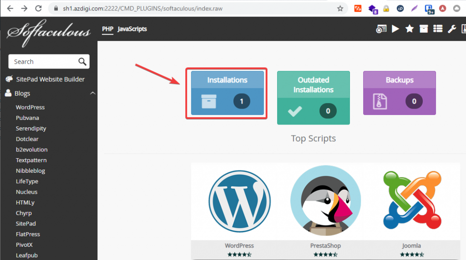Click the PrestaShop star rating
The height and width of the screenshot is (260, 466).
pyautogui.click(x=325, y=255)
